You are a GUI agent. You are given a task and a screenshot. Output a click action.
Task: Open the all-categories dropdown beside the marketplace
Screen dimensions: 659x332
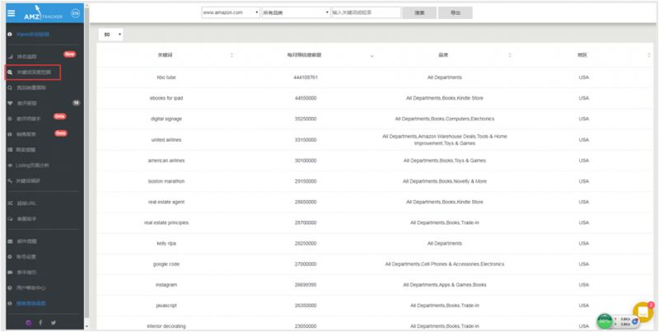pyautogui.click(x=297, y=12)
